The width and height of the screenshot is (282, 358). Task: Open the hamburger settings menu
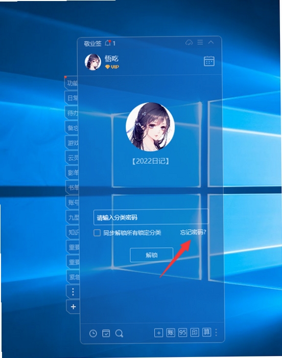point(200,42)
